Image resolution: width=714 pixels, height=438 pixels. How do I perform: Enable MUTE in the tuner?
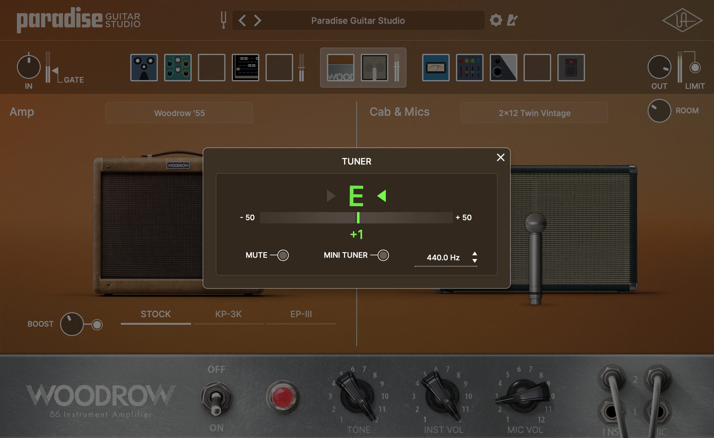[283, 255]
